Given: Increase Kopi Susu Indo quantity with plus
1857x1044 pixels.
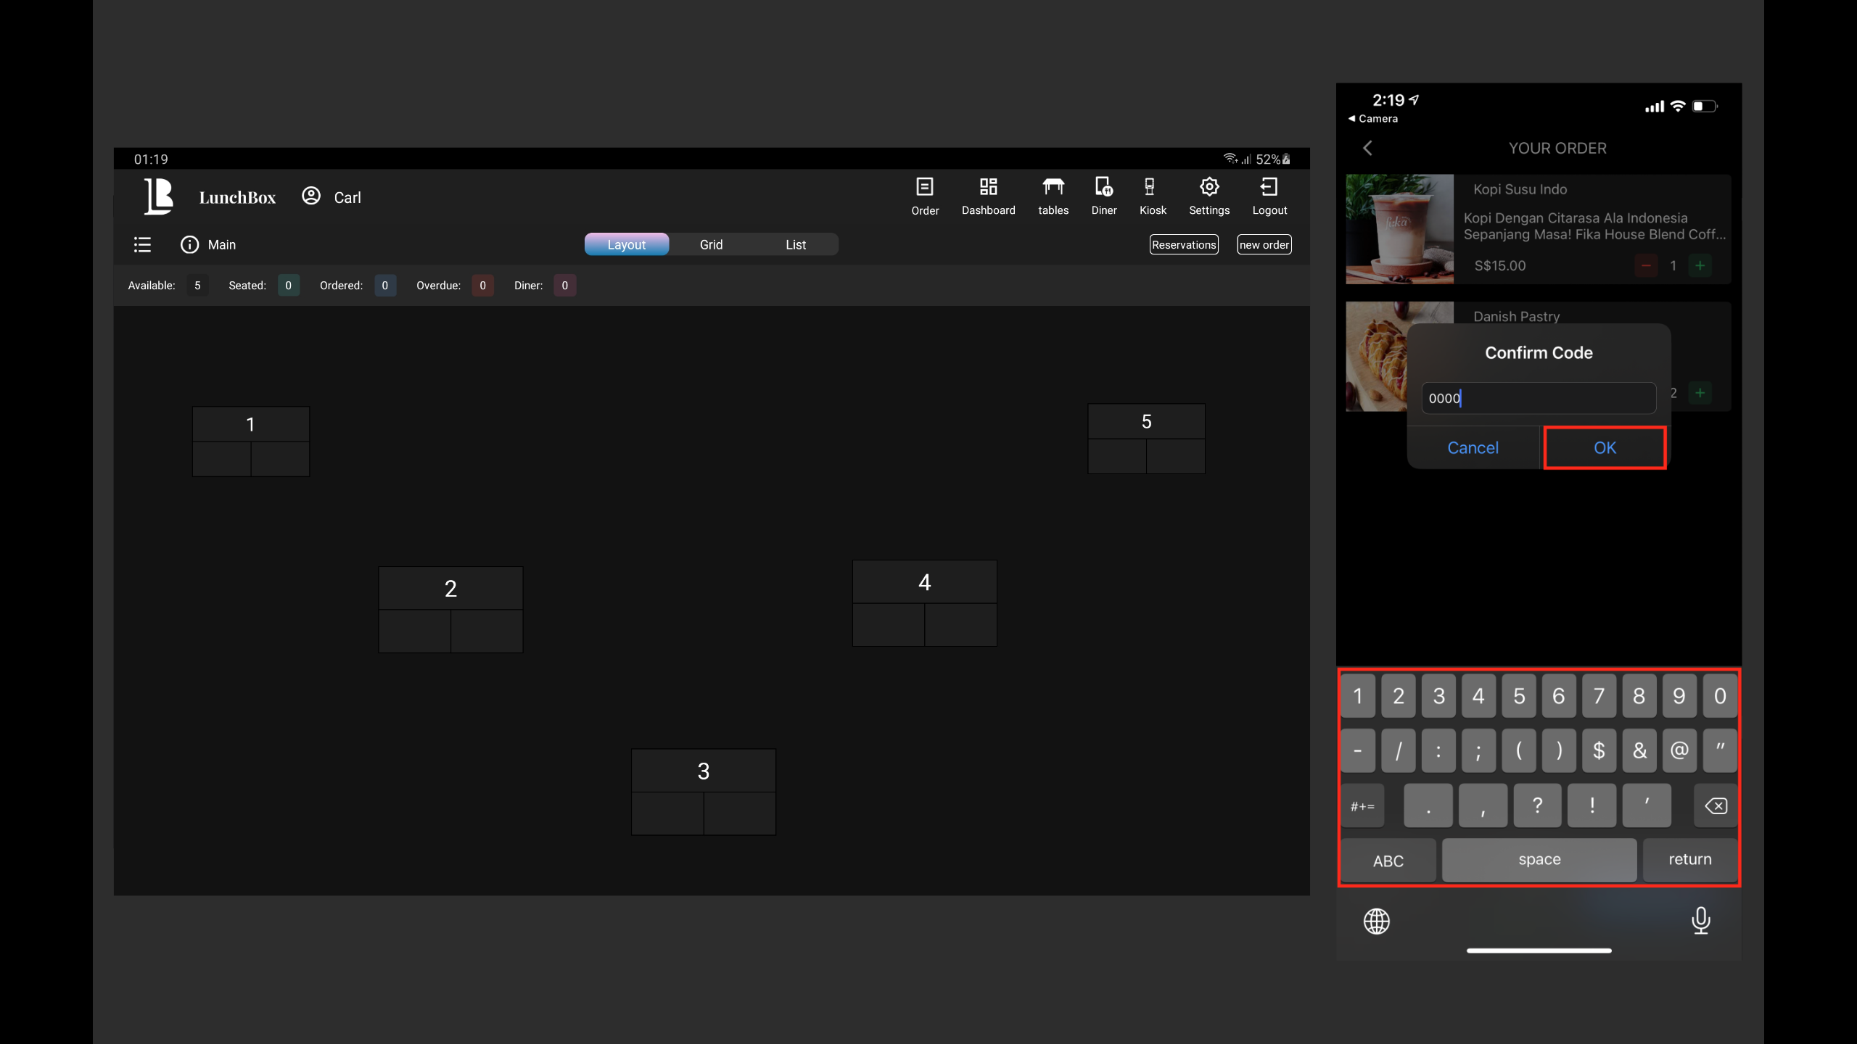Looking at the screenshot, I should tap(1700, 265).
